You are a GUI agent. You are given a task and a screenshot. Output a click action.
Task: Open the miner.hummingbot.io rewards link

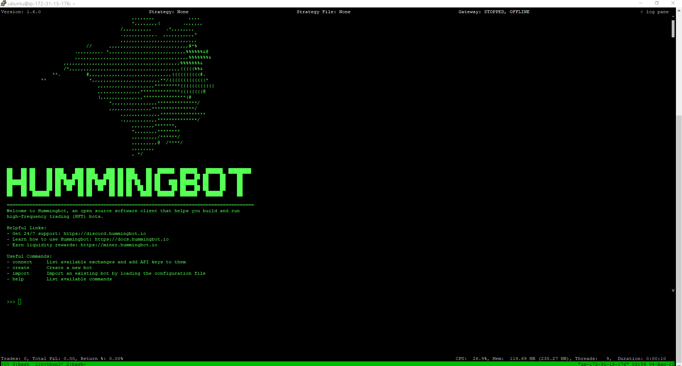click(x=120, y=245)
